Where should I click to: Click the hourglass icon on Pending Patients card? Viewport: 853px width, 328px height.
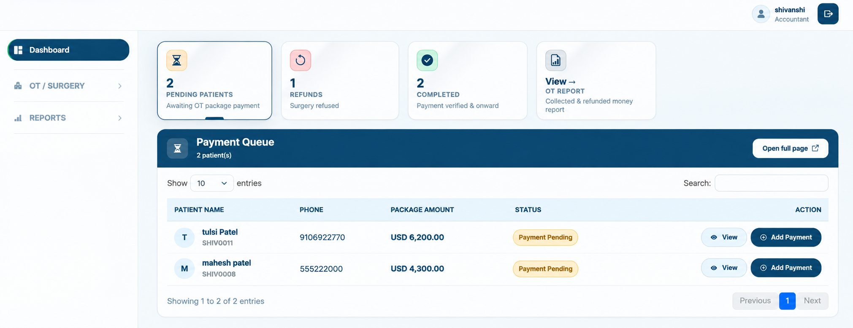point(176,60)
